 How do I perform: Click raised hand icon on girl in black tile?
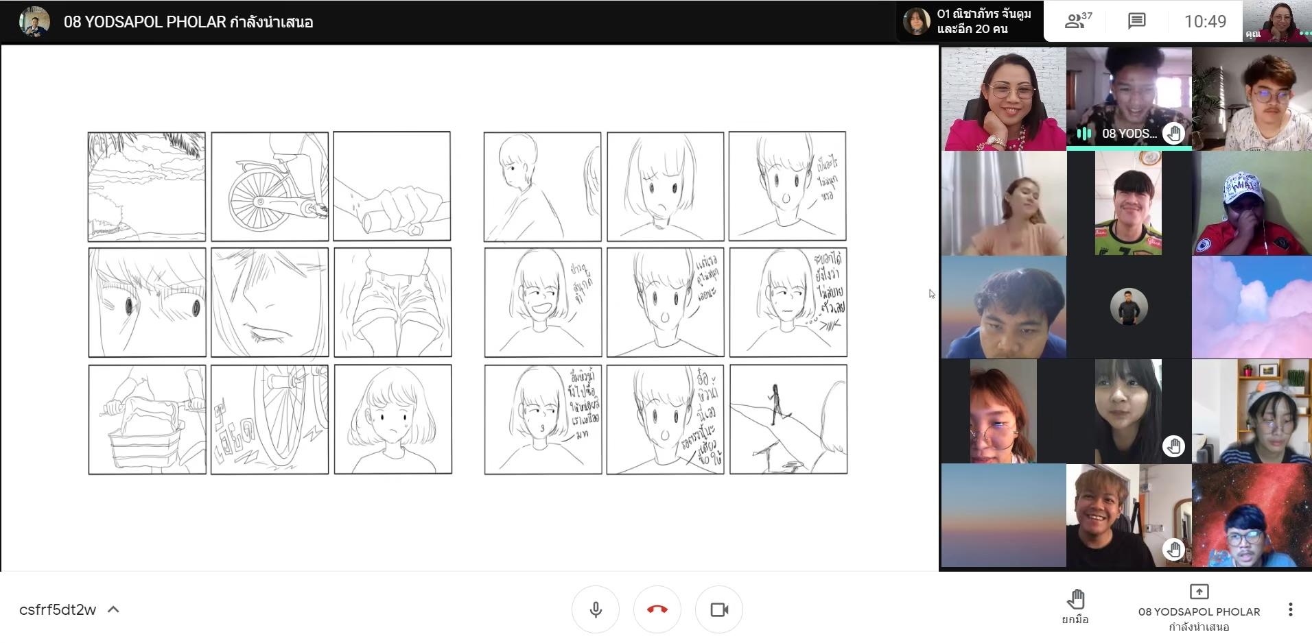pyautogui.click(x=1173, y=446)
